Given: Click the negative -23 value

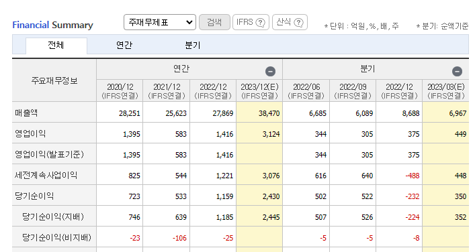Looking at the screenshot, I should 135,239.
